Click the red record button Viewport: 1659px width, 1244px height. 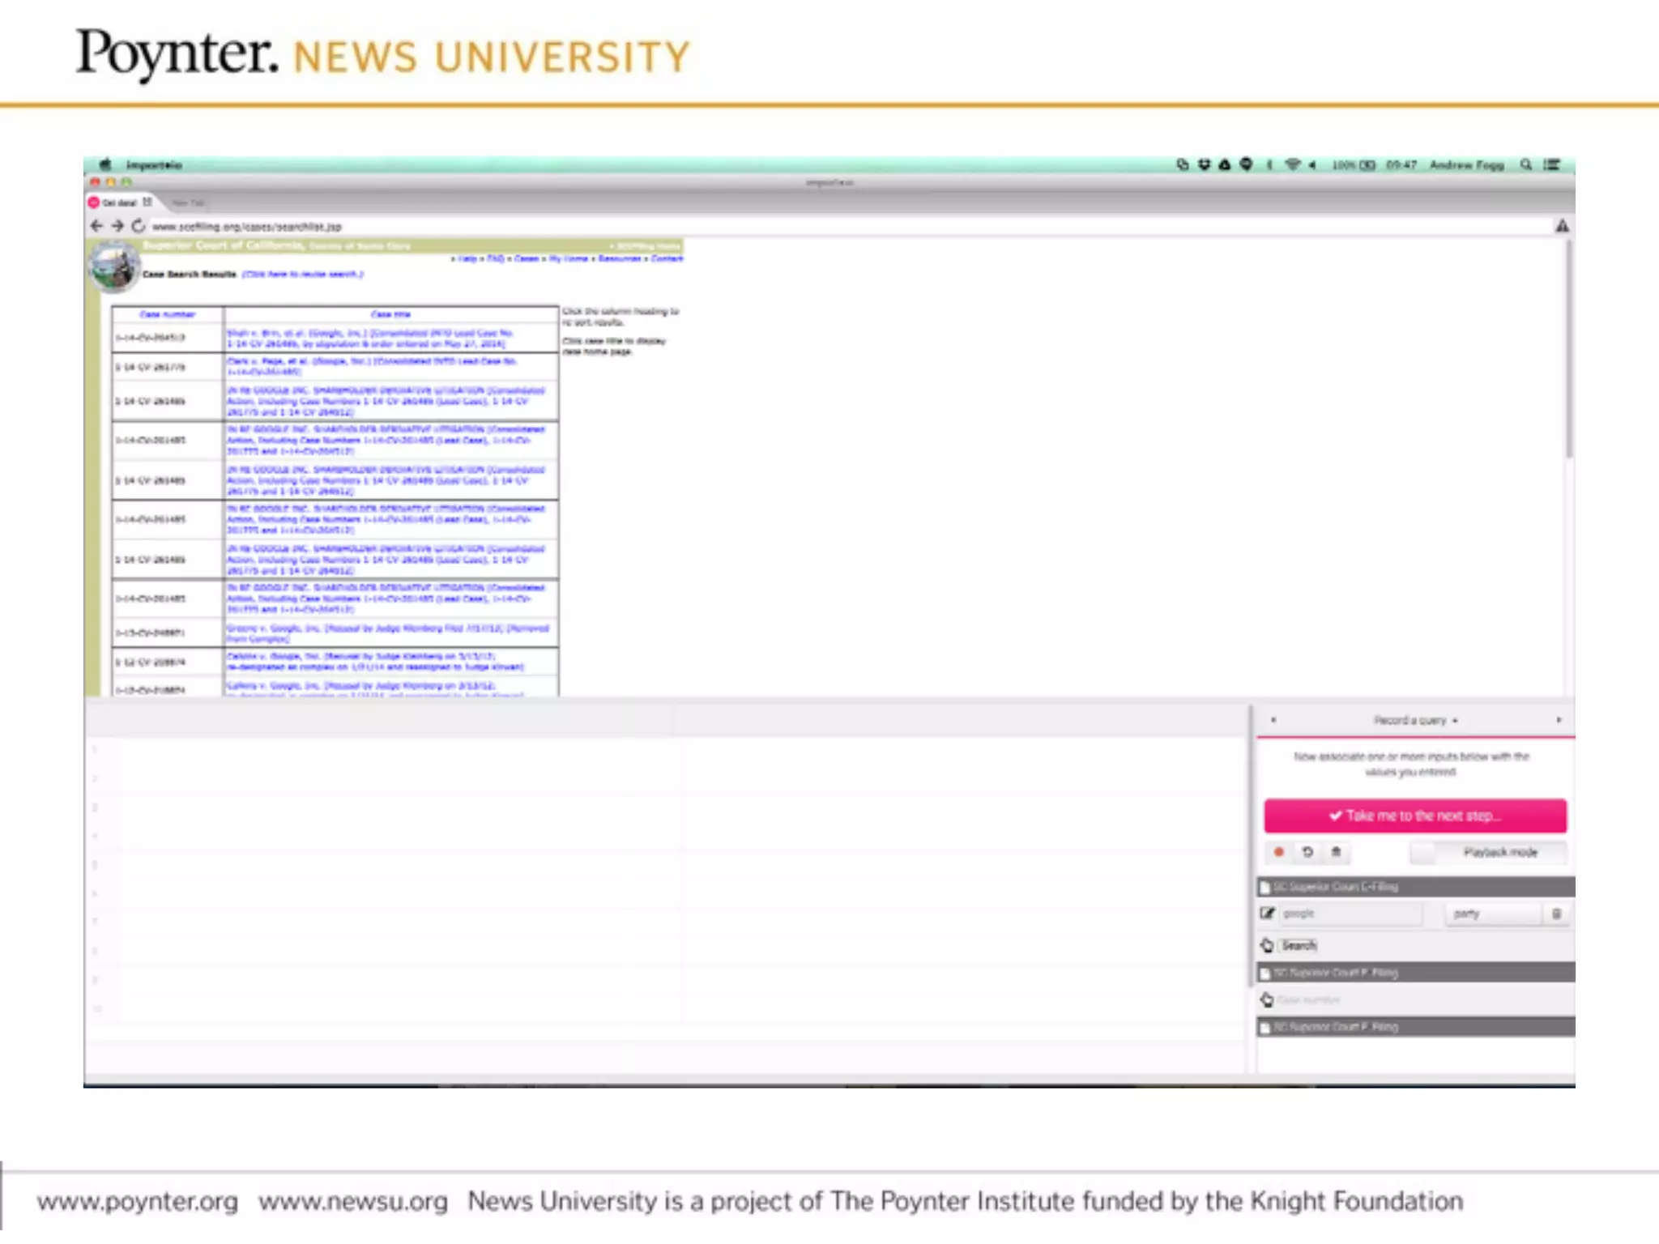click(x=1279, y=852)
